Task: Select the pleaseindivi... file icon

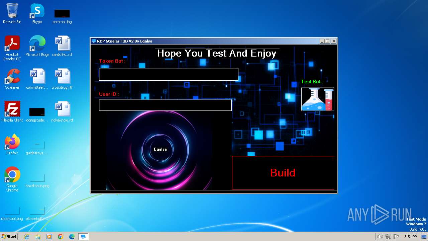Action: 37,213
